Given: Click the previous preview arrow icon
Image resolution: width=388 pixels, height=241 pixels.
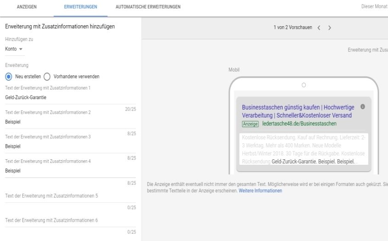Looking at the screenshot, I should click(319, 28).
